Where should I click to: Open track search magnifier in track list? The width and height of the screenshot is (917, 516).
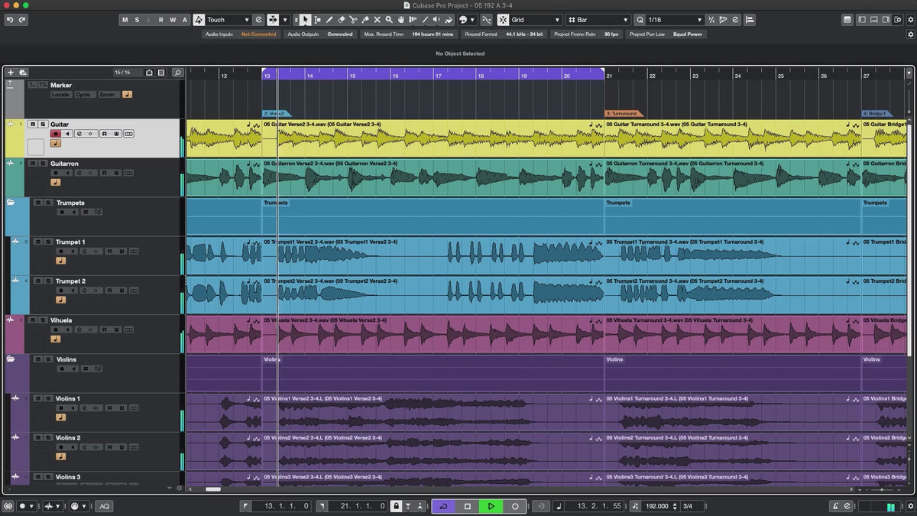pyautogui.click(x=177, y=73)
